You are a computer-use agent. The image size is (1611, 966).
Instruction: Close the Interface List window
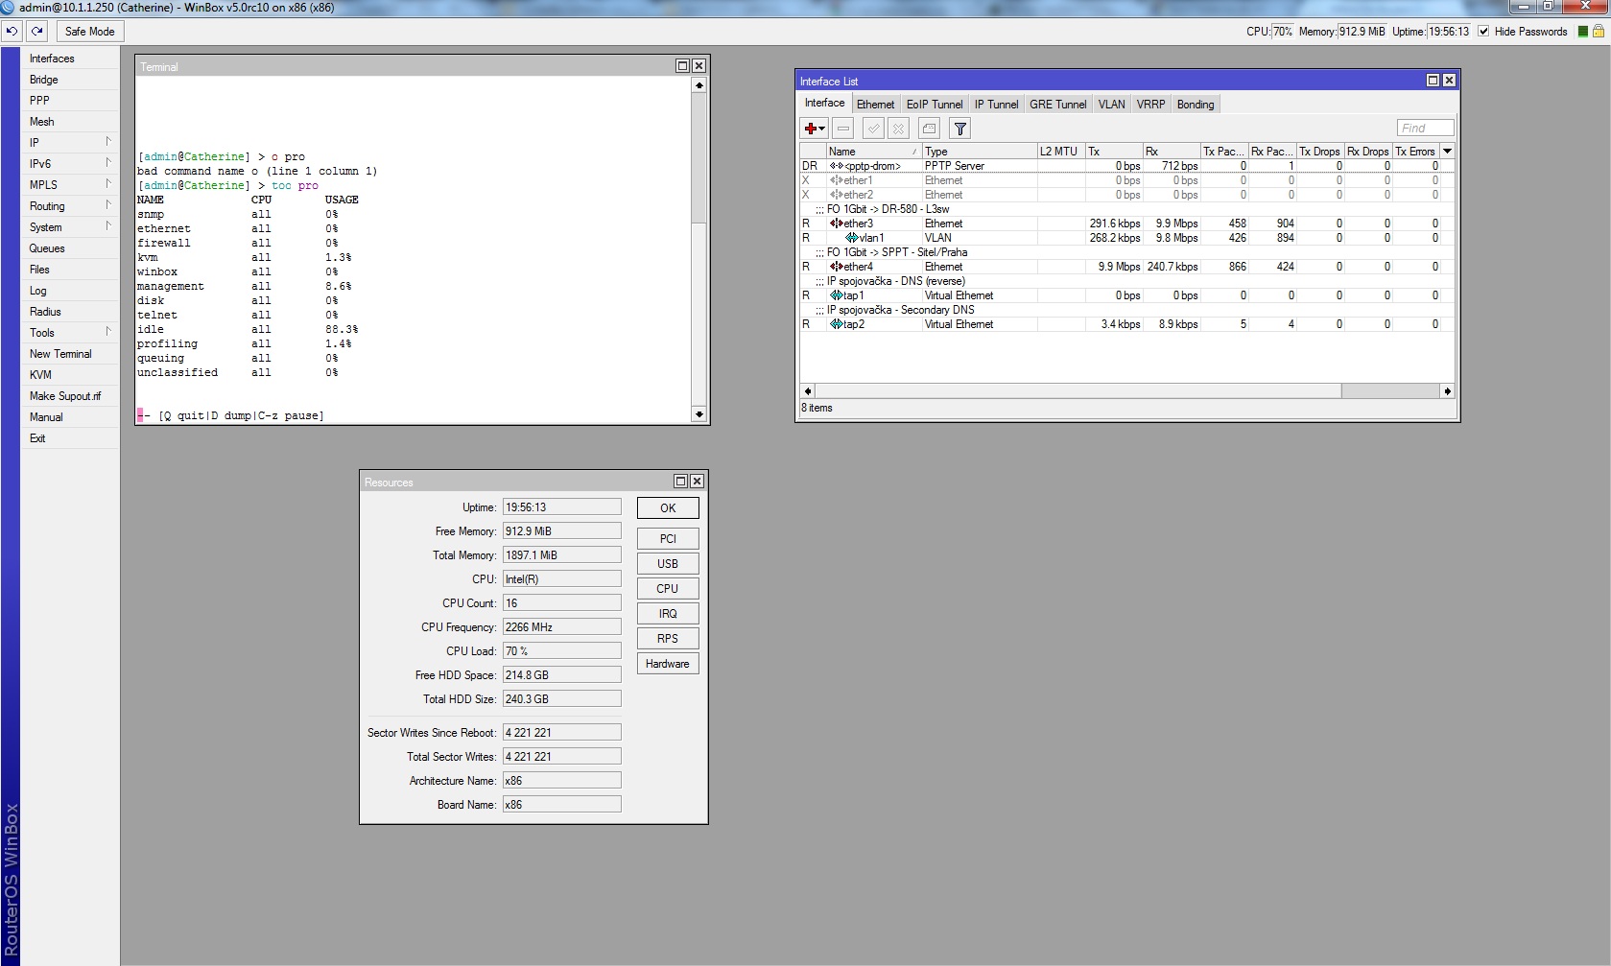pos(1449,81)
